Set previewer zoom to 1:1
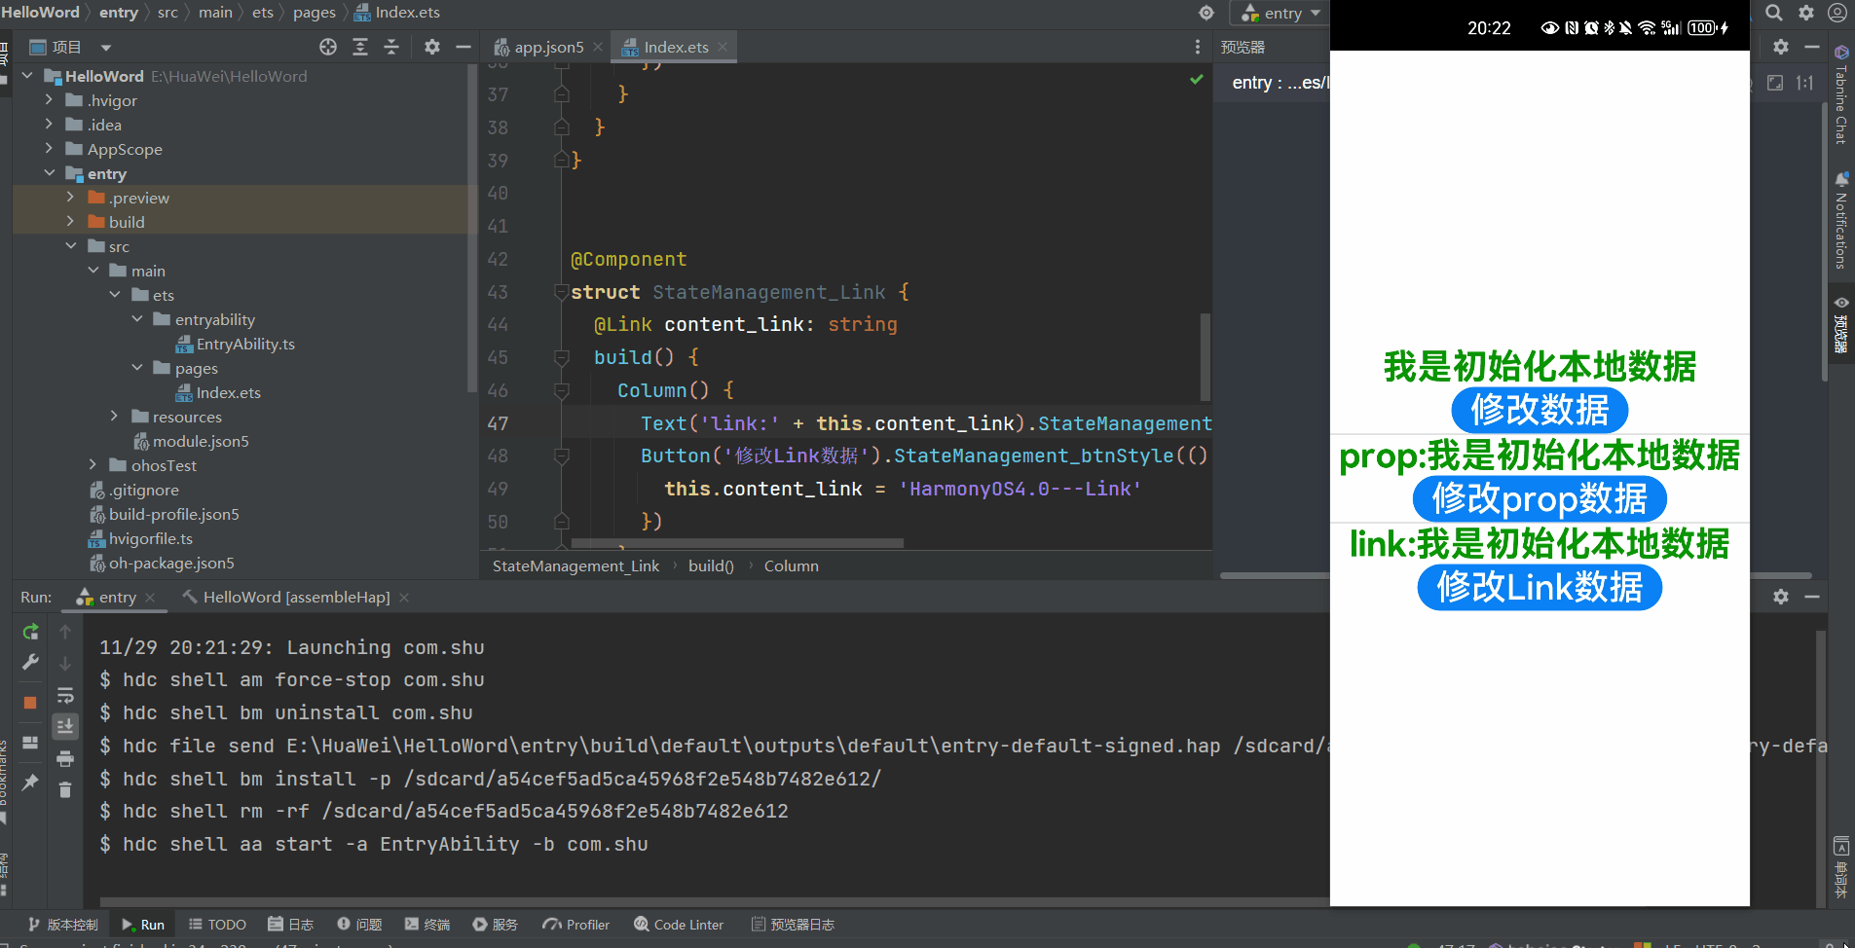 click(x=1804, y=83)
